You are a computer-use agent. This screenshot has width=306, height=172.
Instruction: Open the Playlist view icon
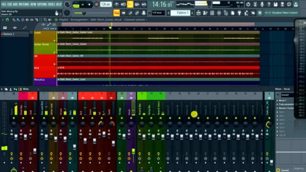click(x=198, y=13)
